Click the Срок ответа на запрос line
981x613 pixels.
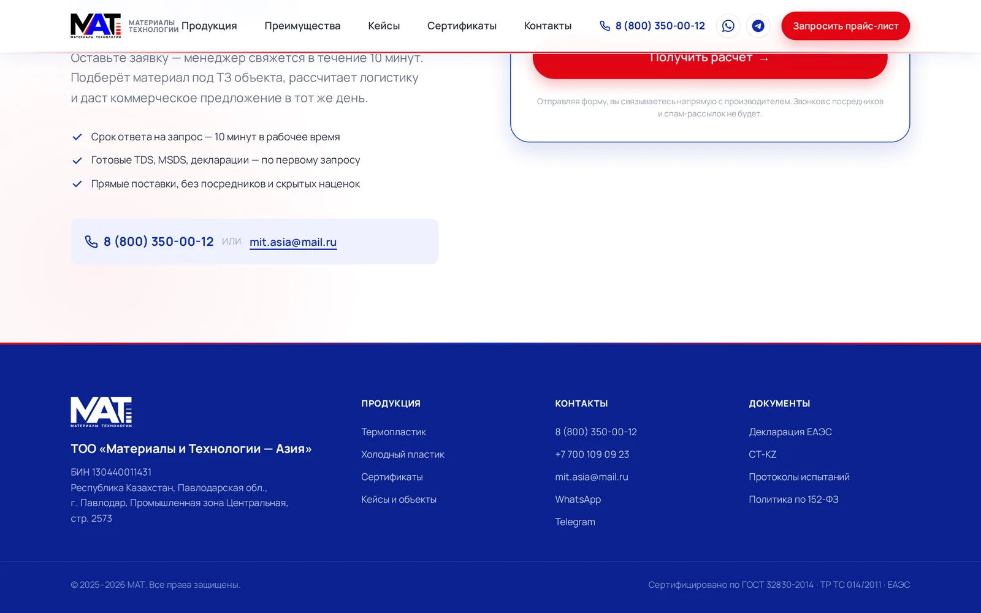click(x=215, y=137)
